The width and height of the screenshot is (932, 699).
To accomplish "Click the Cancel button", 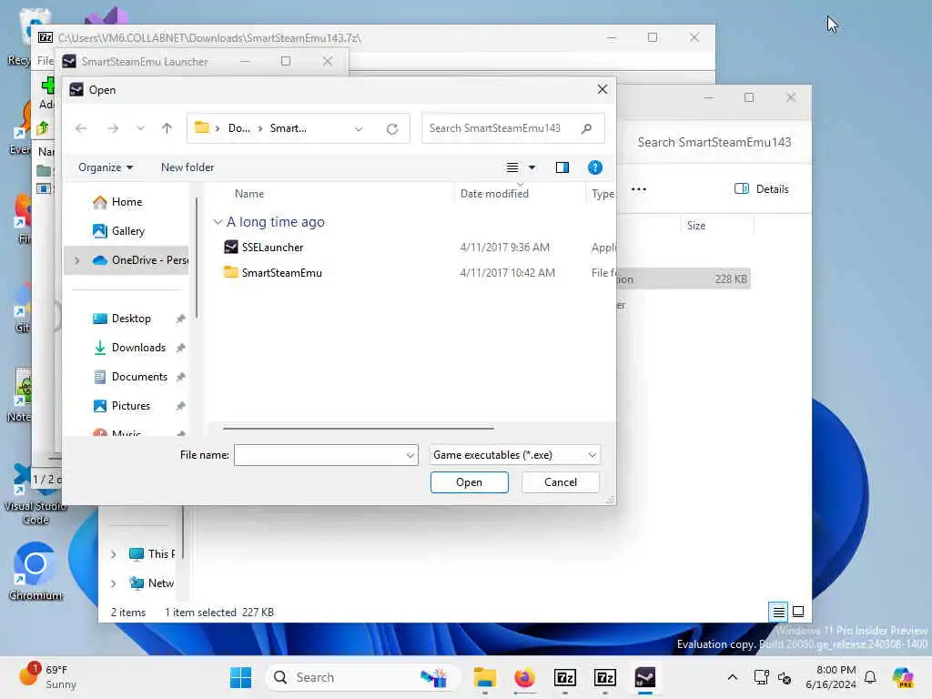I will [x=561, y=482].
